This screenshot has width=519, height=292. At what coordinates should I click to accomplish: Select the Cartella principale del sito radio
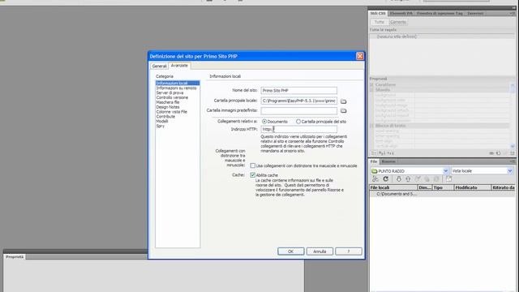pyautogui.click(x=298, y=122)
